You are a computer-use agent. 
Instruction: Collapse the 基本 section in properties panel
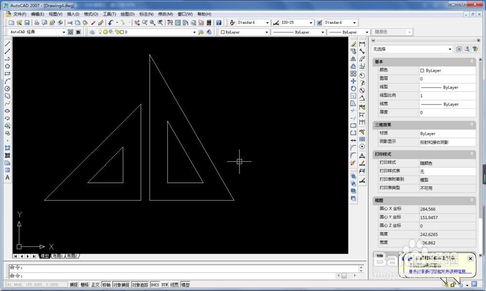472,61
